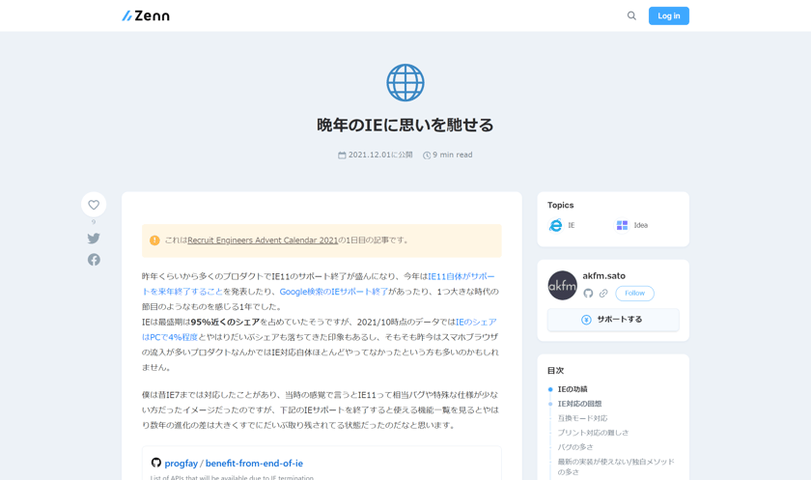Viewport: 811px width, 480px height.
Task: Open the akfm.sato profile name
Action: pos(604,276)
